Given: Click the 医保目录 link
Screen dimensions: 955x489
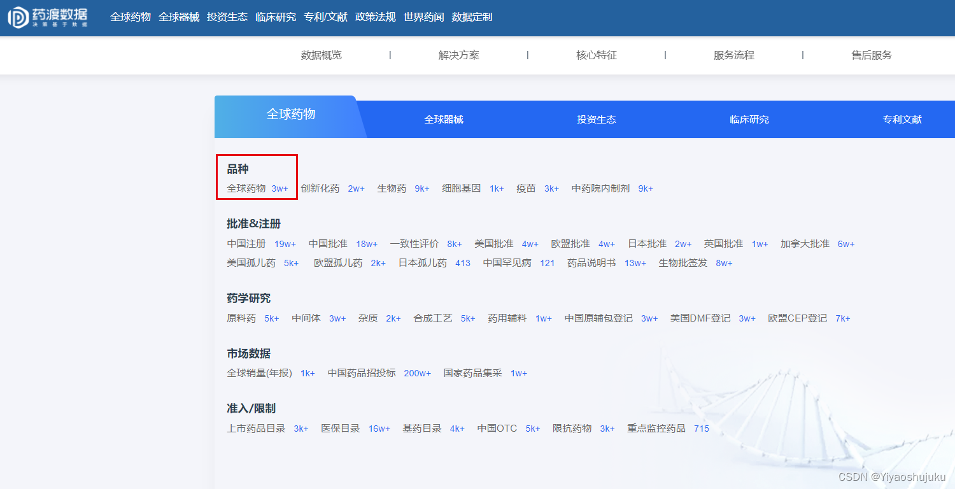Looking at the screenshot, I should (340, 428).
